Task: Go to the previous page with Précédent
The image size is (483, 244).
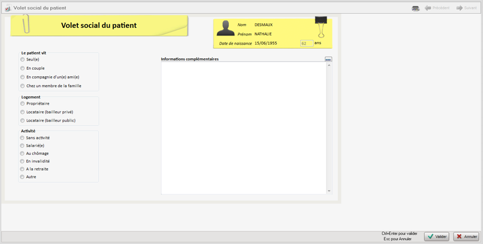Action: coord(437,8)
